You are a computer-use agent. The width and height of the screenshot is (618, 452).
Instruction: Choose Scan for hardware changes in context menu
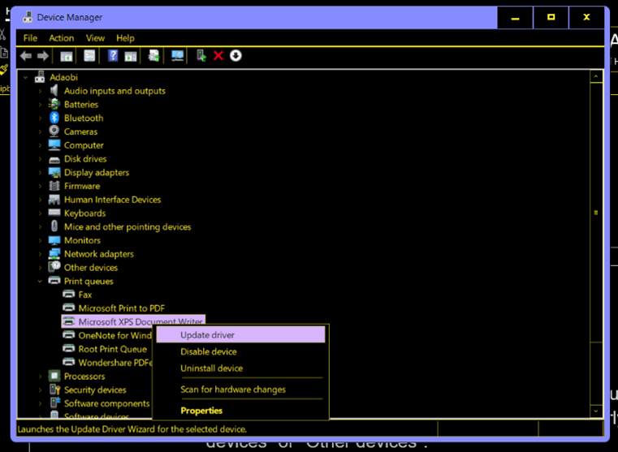[x=240, y=390]
